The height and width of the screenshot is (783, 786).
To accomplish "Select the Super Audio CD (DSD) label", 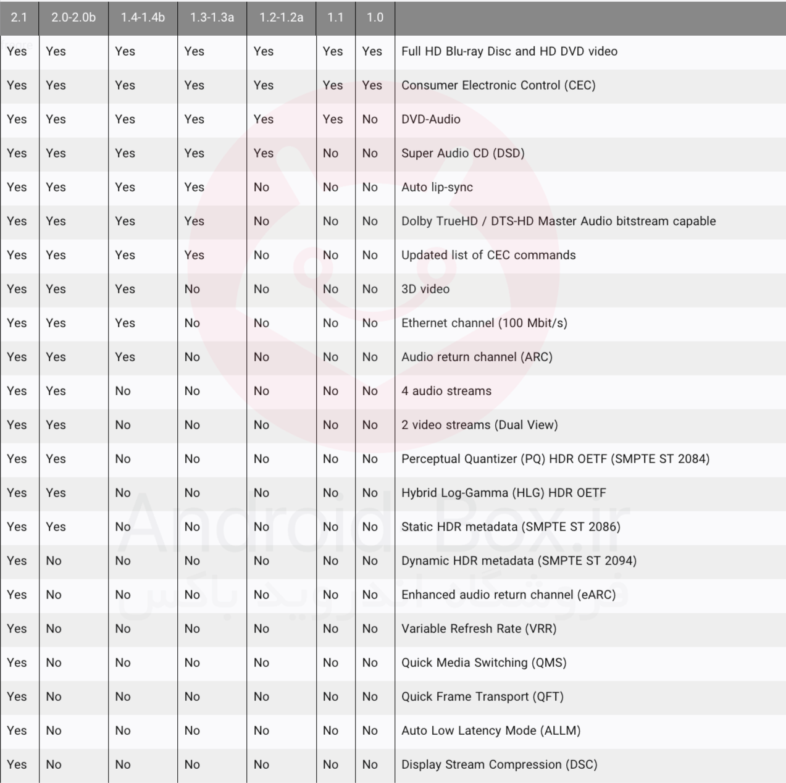I will [x=463, y=153].
